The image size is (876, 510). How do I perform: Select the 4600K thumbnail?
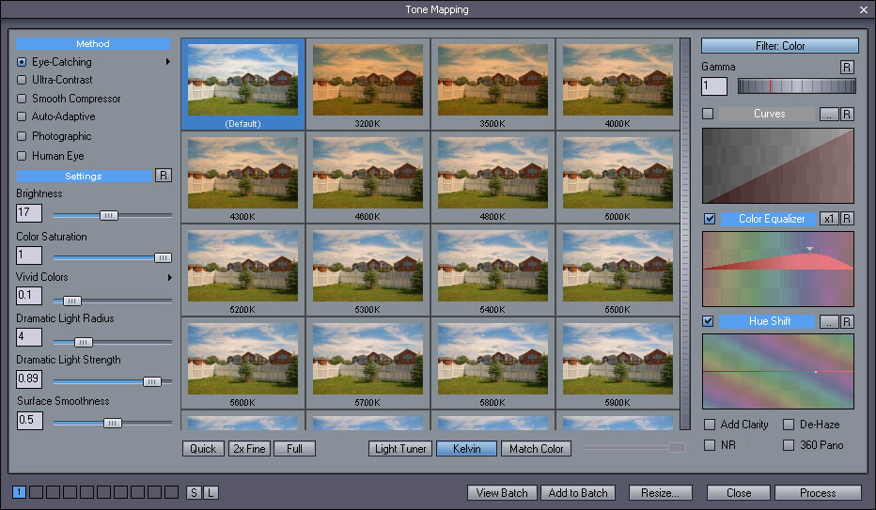coord(368,178)
